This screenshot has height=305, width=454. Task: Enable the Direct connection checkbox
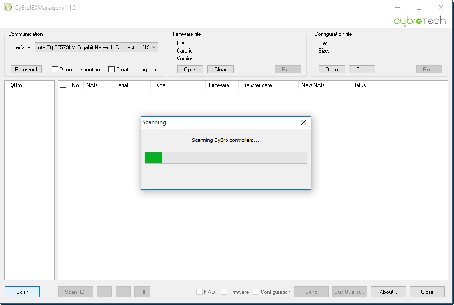(x=55, y=70)
